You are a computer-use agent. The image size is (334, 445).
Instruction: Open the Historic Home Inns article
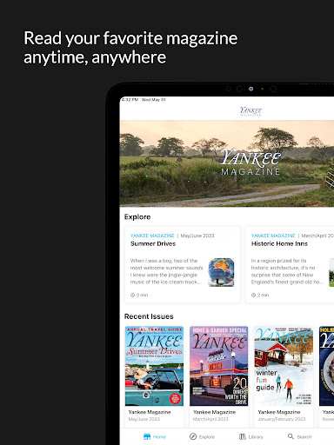point(279,243)
